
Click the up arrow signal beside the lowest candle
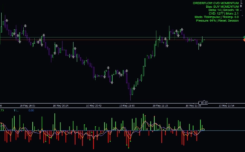click(x=134, y=88)
